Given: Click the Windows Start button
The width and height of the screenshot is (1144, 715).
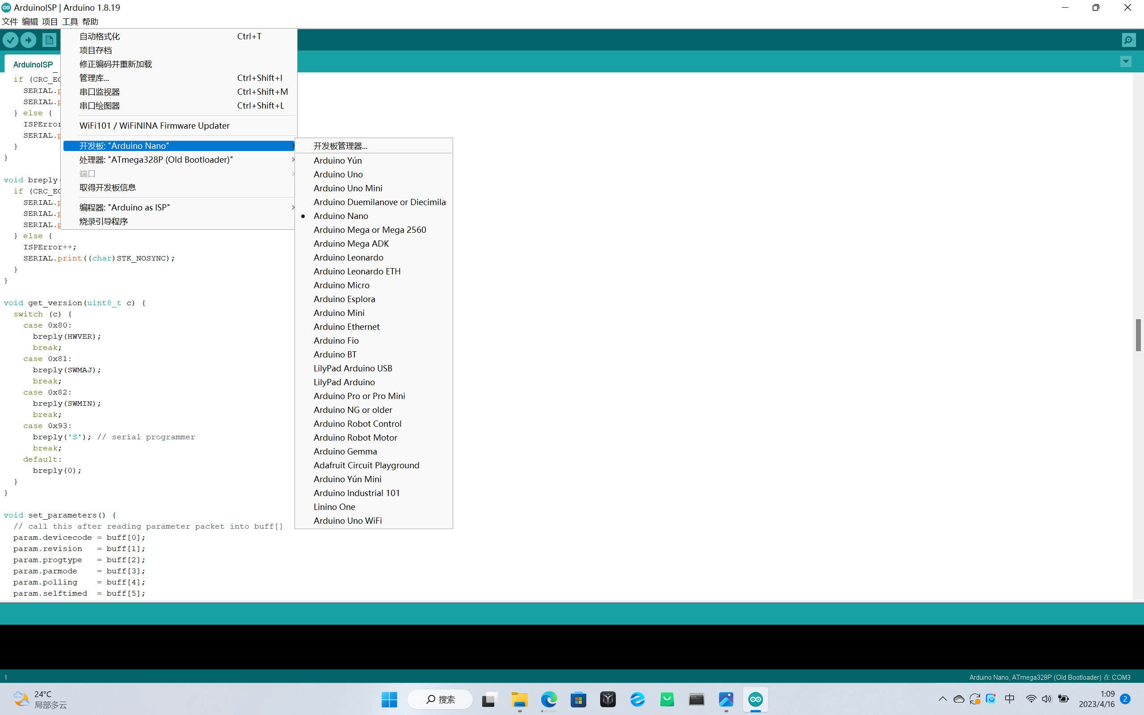Looking at the screenshot, I should (x=389, y=699).
